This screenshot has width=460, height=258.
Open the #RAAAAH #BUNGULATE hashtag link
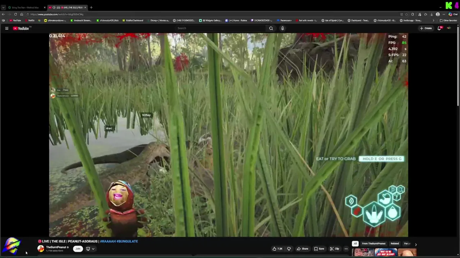tap(119, 242)
